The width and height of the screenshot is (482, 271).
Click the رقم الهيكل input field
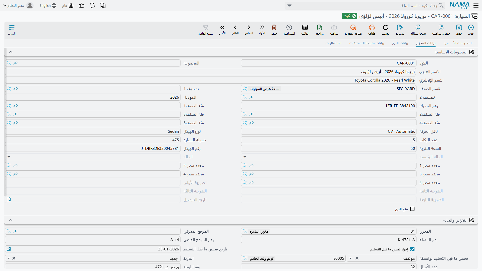click(x=93, y=148)
